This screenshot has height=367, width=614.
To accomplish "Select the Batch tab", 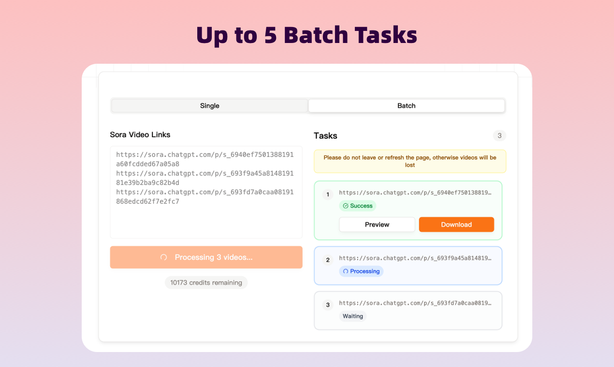I will coord(407,106).
